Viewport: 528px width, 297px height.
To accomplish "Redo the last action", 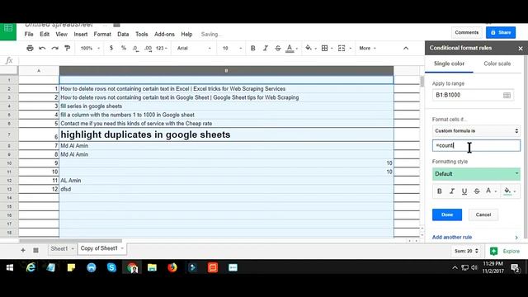I will [x=55, y=48].
